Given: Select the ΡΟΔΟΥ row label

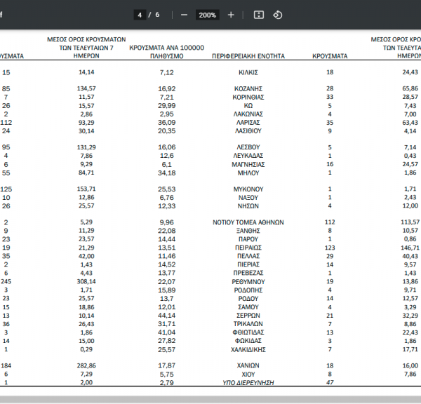Looking at the screenshot, I should click(x=248, y=299).
